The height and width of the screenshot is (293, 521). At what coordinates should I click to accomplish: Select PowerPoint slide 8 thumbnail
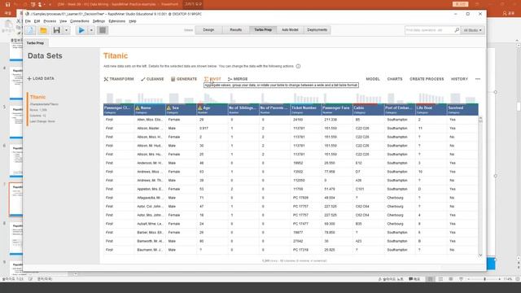click(x=16, y=238)
